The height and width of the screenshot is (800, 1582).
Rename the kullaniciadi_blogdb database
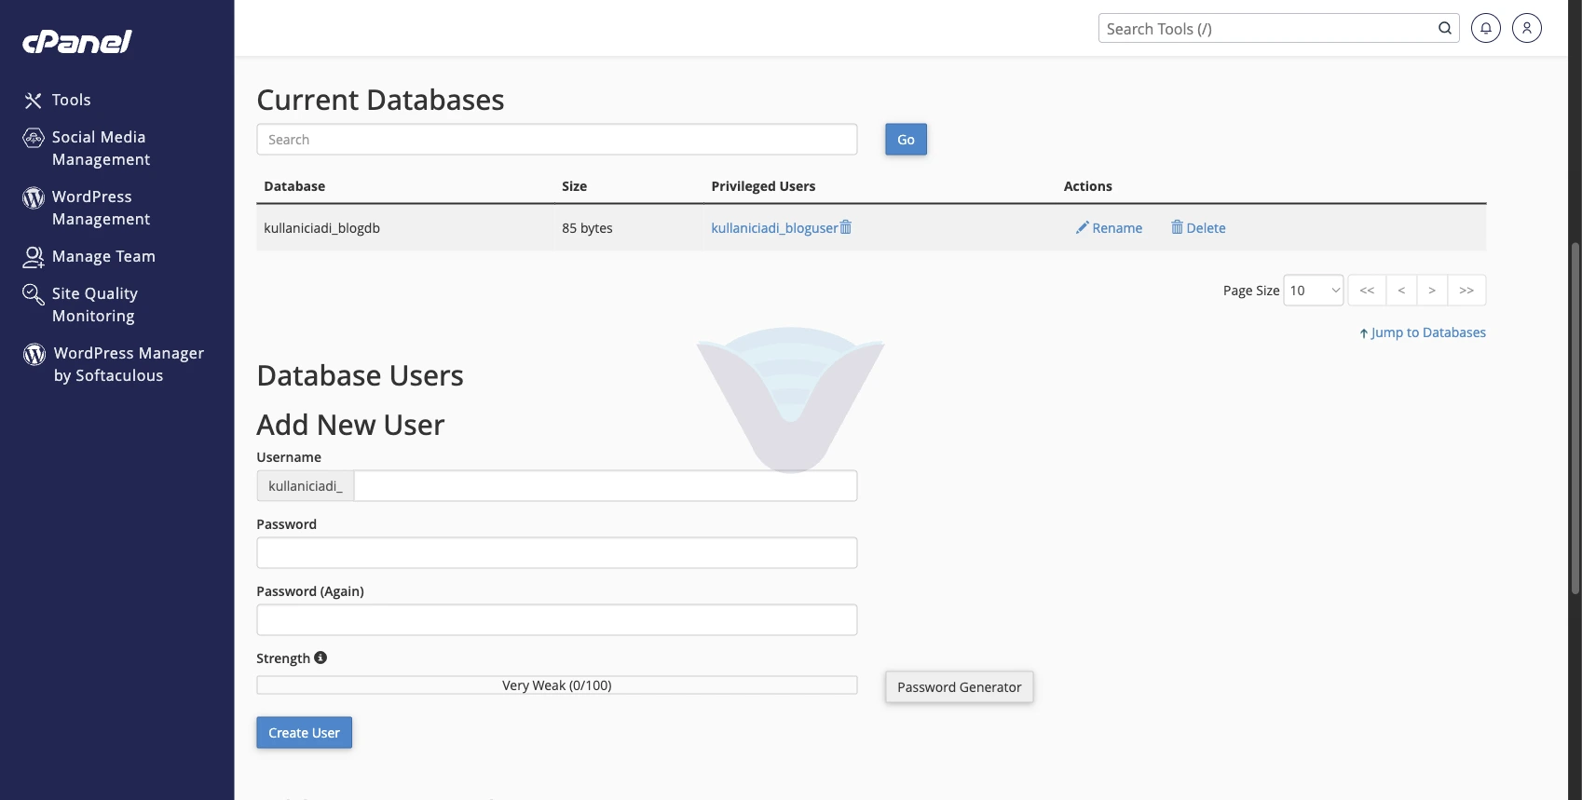click(1109, 228)
